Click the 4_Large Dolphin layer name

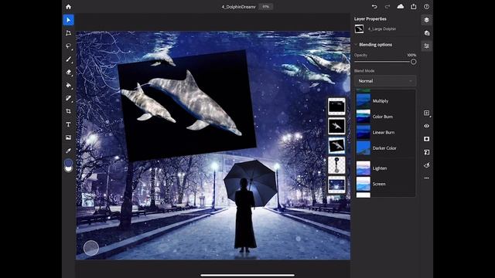coord(382,29)
